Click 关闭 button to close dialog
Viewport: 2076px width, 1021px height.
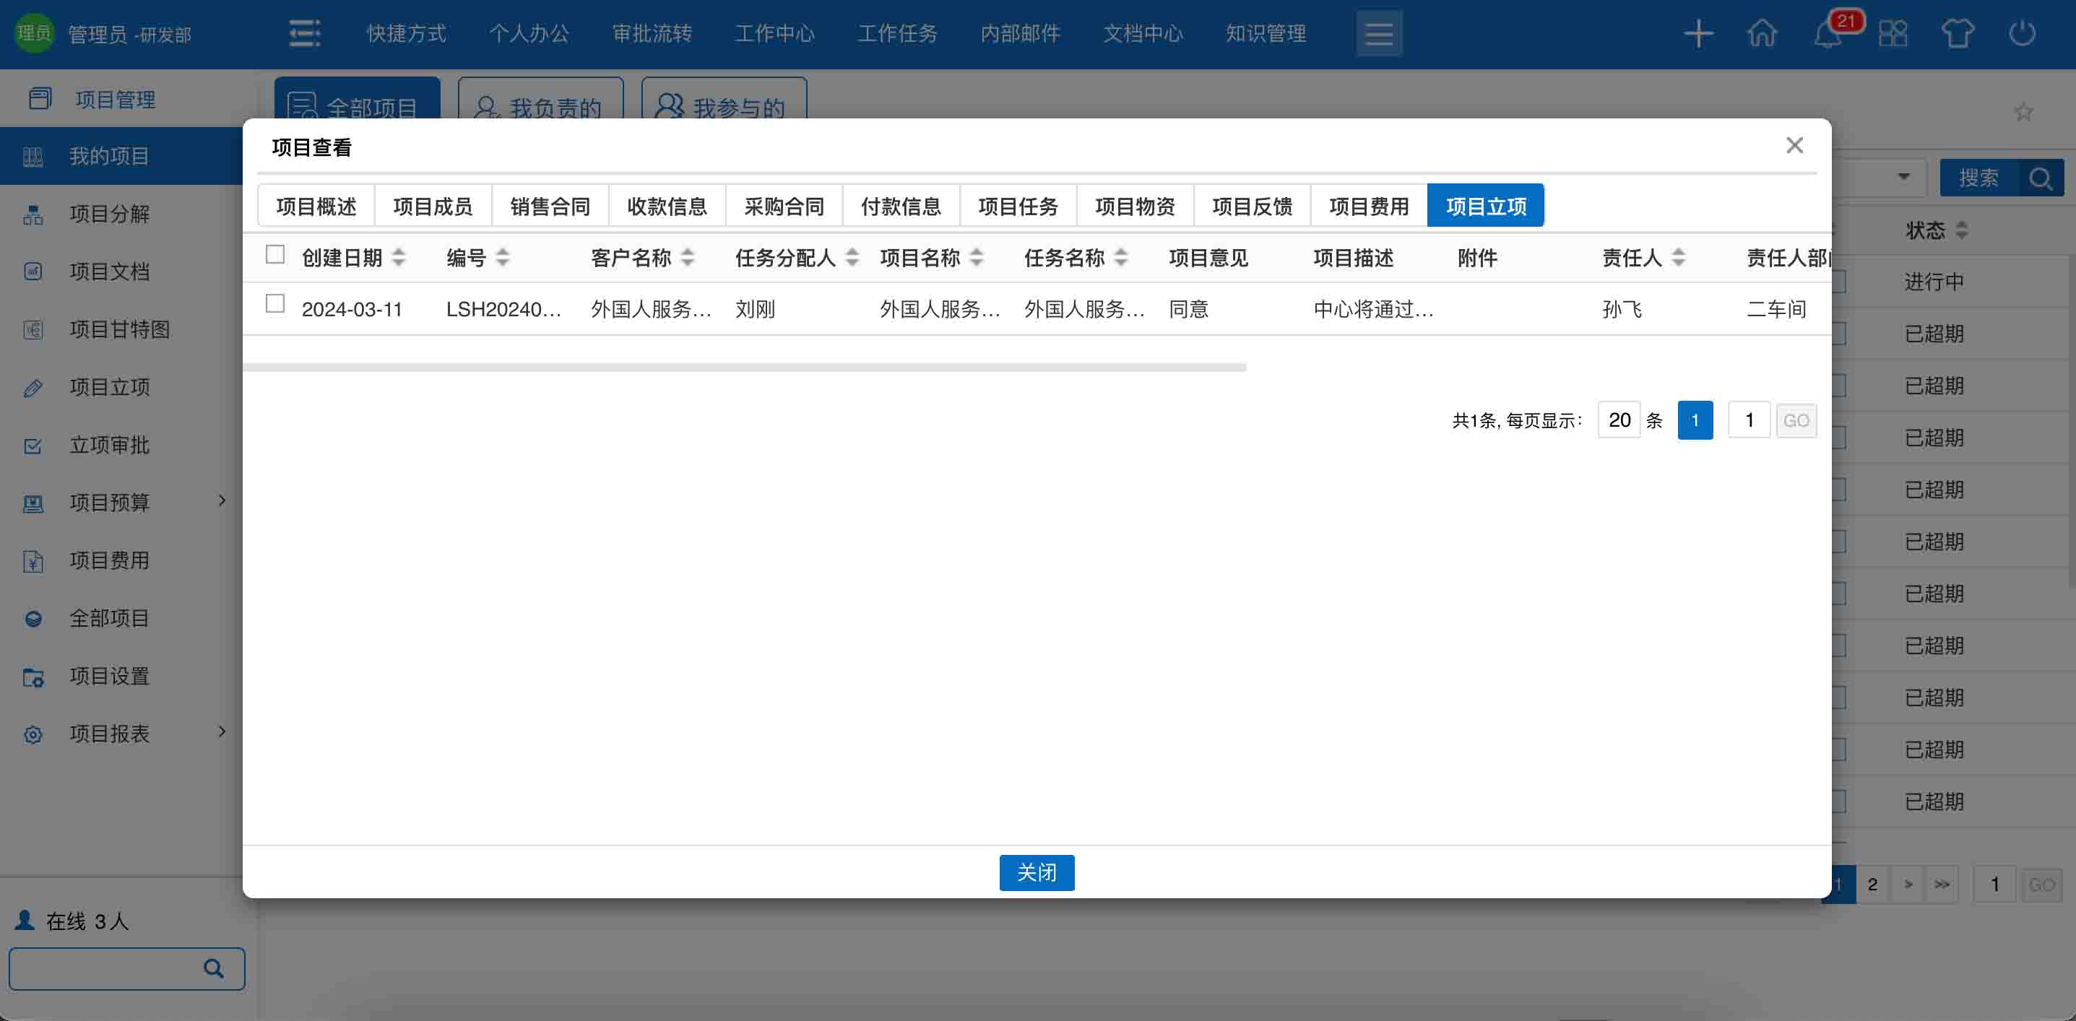[1037, 872]
